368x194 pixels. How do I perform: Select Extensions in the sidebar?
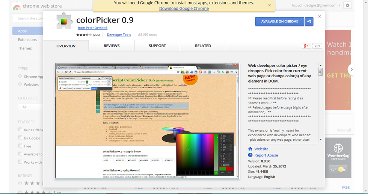27,40
